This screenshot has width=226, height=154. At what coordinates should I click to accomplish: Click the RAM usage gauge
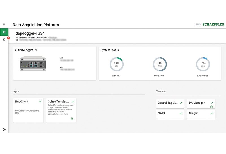(x=160, y=64)
